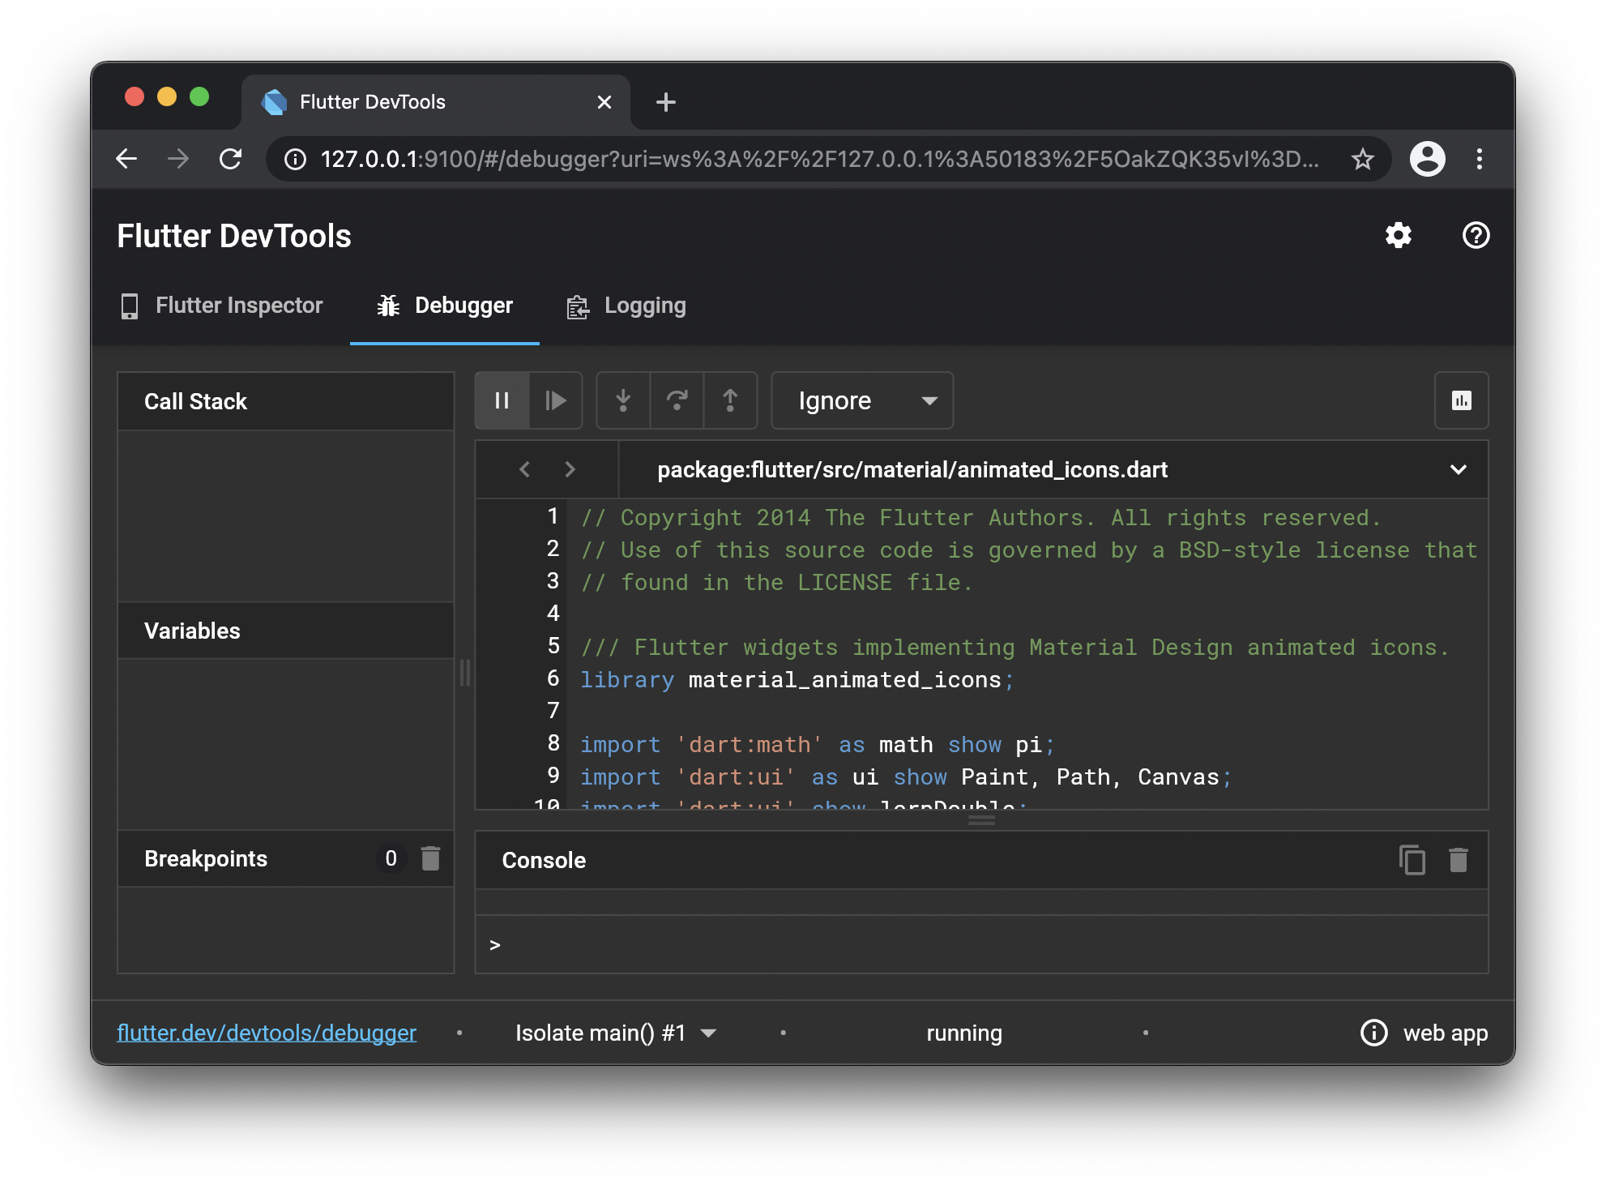Viewport: 1606px width, 1185px height.
Task: Open the Logging tab
Action: coord(626,306)
